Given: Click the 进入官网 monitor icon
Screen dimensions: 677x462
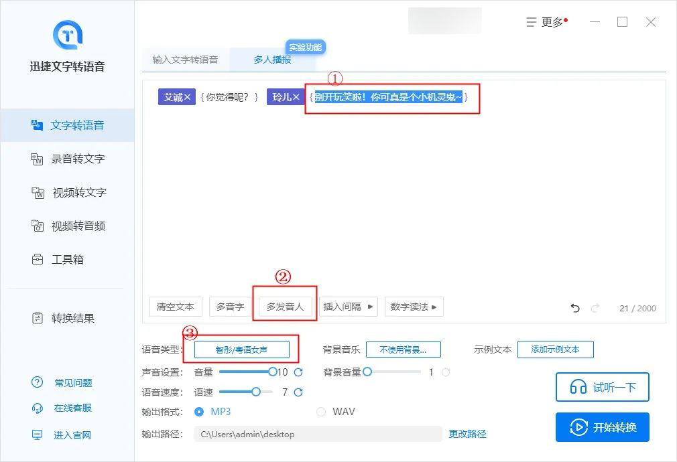Looking at the screenshot, I should 37,435.
